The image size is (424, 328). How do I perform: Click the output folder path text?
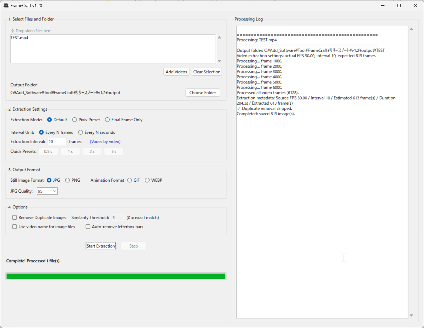(65, 93)
